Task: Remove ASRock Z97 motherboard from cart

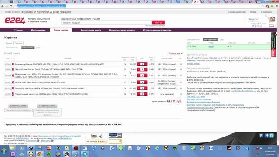Action: (181, 75)
